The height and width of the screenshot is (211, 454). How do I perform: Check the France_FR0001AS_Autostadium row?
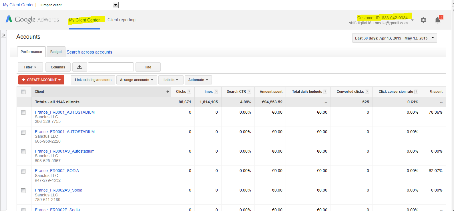pos(23,152)
